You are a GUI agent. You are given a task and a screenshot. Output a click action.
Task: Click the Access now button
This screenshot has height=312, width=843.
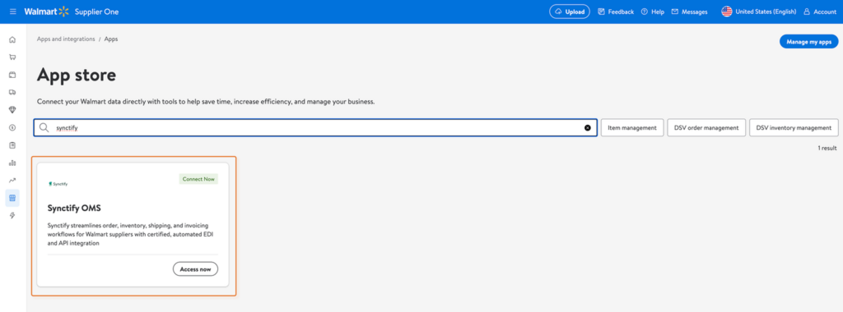(x=195, y=269)
